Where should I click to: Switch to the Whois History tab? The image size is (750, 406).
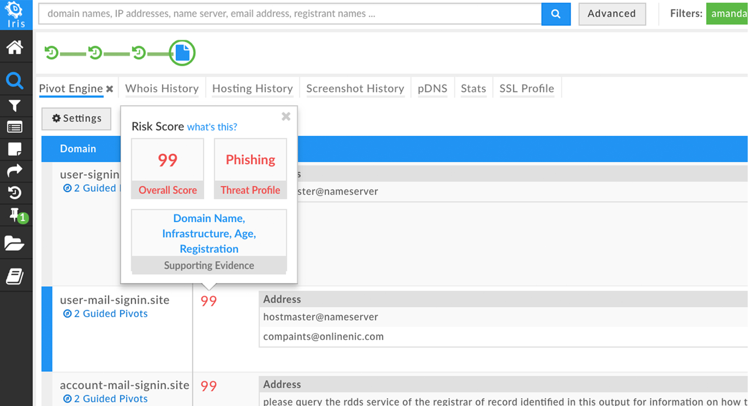pos(162,88)
